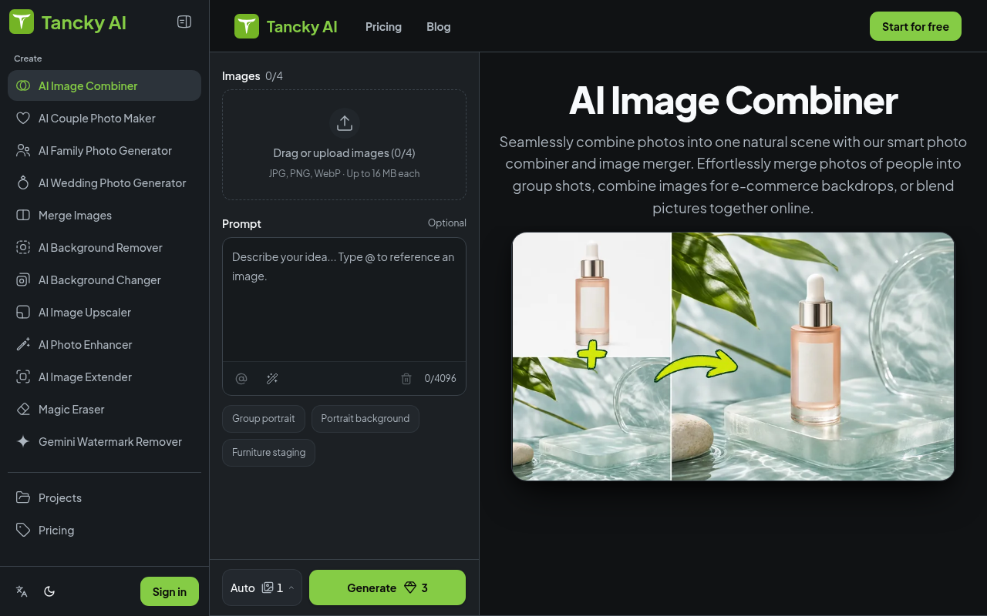Open AI Image Extender
Image resolution: width=987 pixels, height=616 pixels.
(x=104, y=377)
